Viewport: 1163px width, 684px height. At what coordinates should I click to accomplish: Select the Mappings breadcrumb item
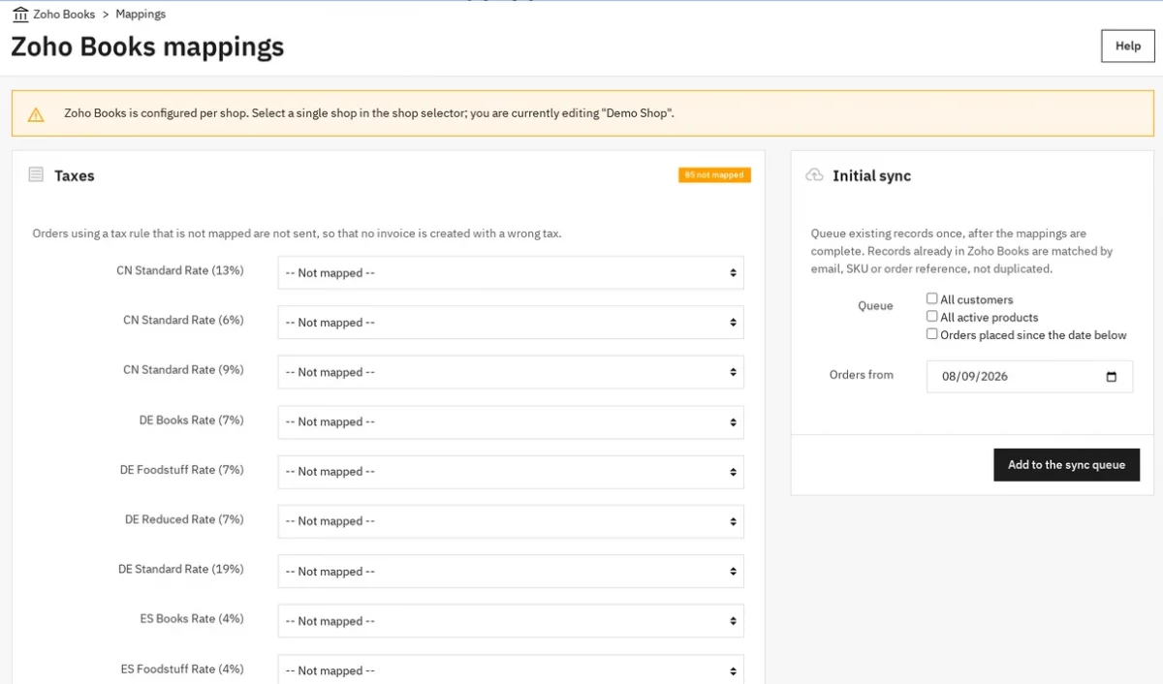coord(141,15)
